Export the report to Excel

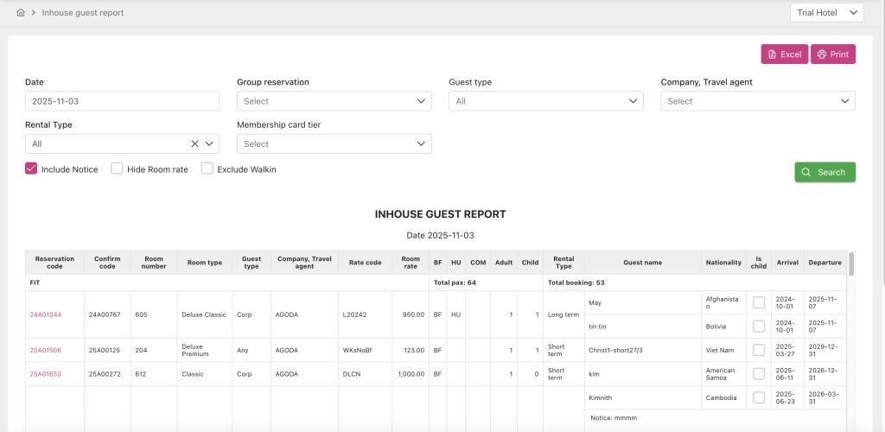click(x=784, y=54)
